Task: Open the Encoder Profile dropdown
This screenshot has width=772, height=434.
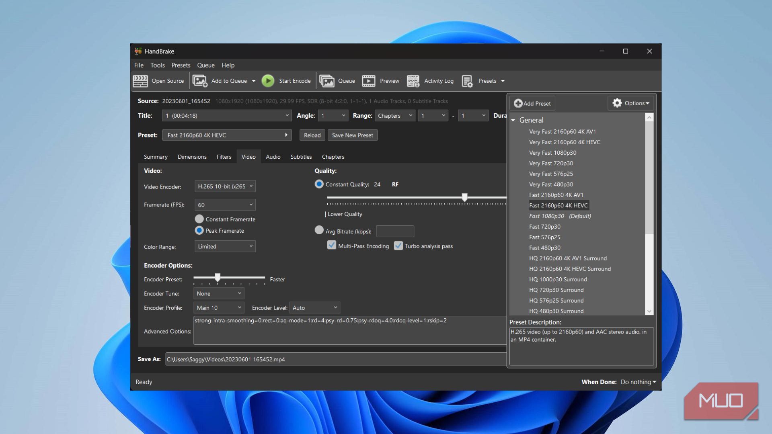Action: tap(219, 307)
